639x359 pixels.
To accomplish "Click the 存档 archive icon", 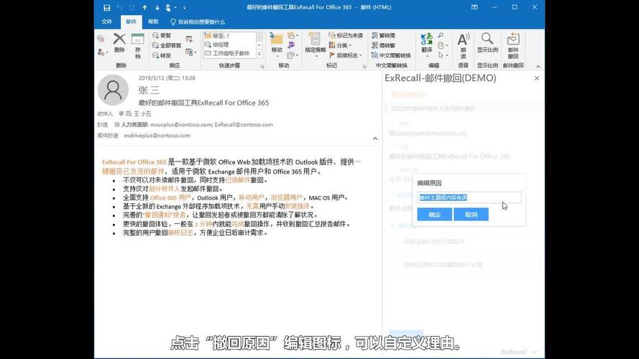I will click(138, 45).
